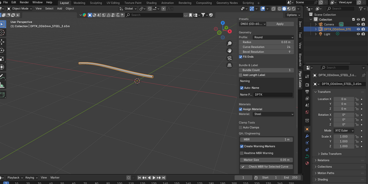This screenshot has width=368, height=184.
Task: Switch to orthographic grid view icon
Action: pos(229,65)
